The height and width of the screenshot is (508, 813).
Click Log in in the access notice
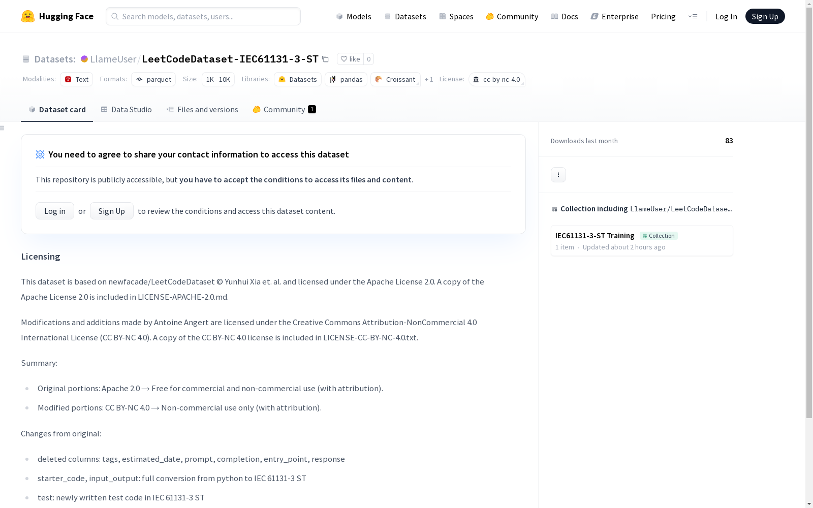(x=55, y=211)
